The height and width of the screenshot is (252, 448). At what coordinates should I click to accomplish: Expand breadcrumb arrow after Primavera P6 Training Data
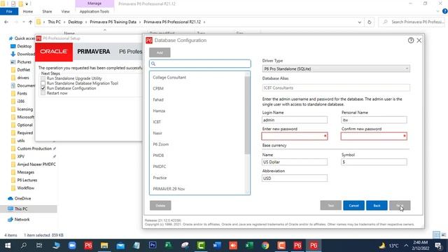pos(140,22)
